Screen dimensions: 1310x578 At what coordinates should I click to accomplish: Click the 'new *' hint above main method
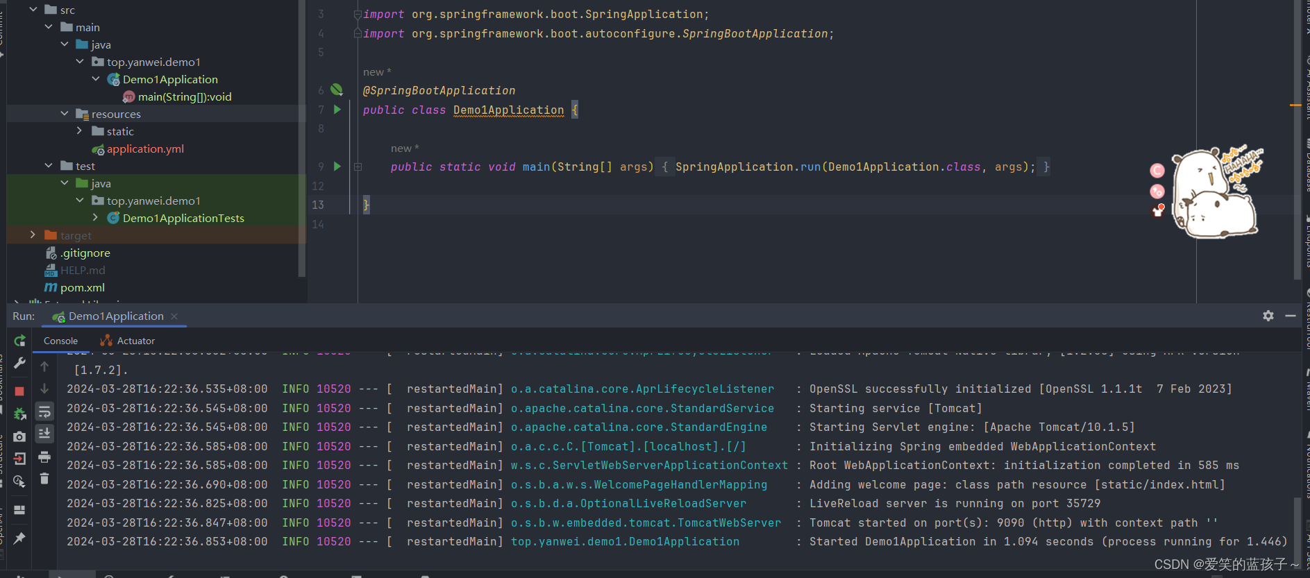[x=405, y=148]
